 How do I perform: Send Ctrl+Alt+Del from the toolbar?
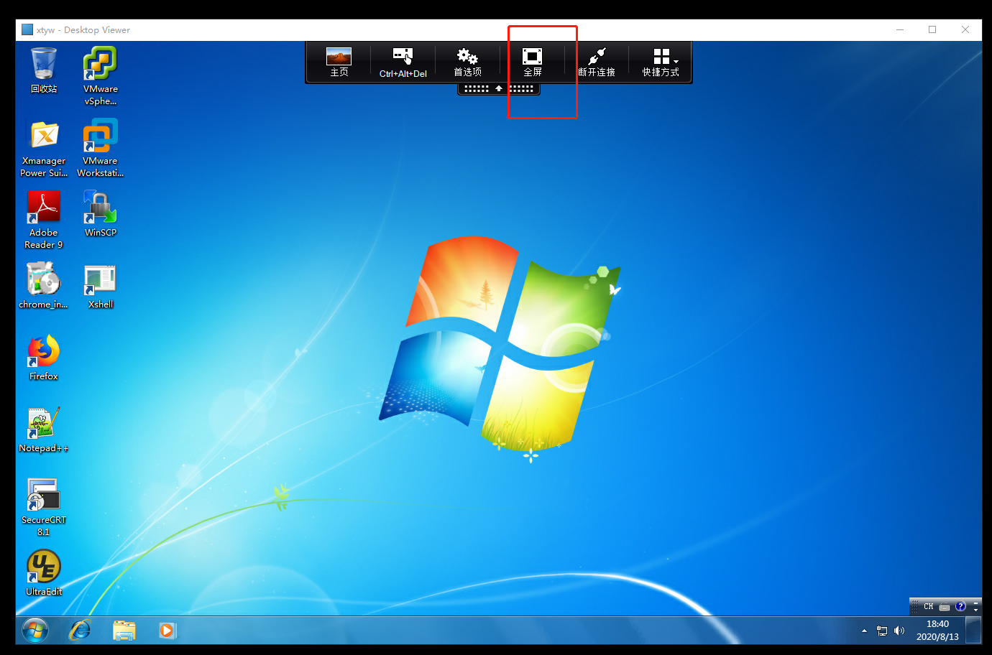click(403, 62)
